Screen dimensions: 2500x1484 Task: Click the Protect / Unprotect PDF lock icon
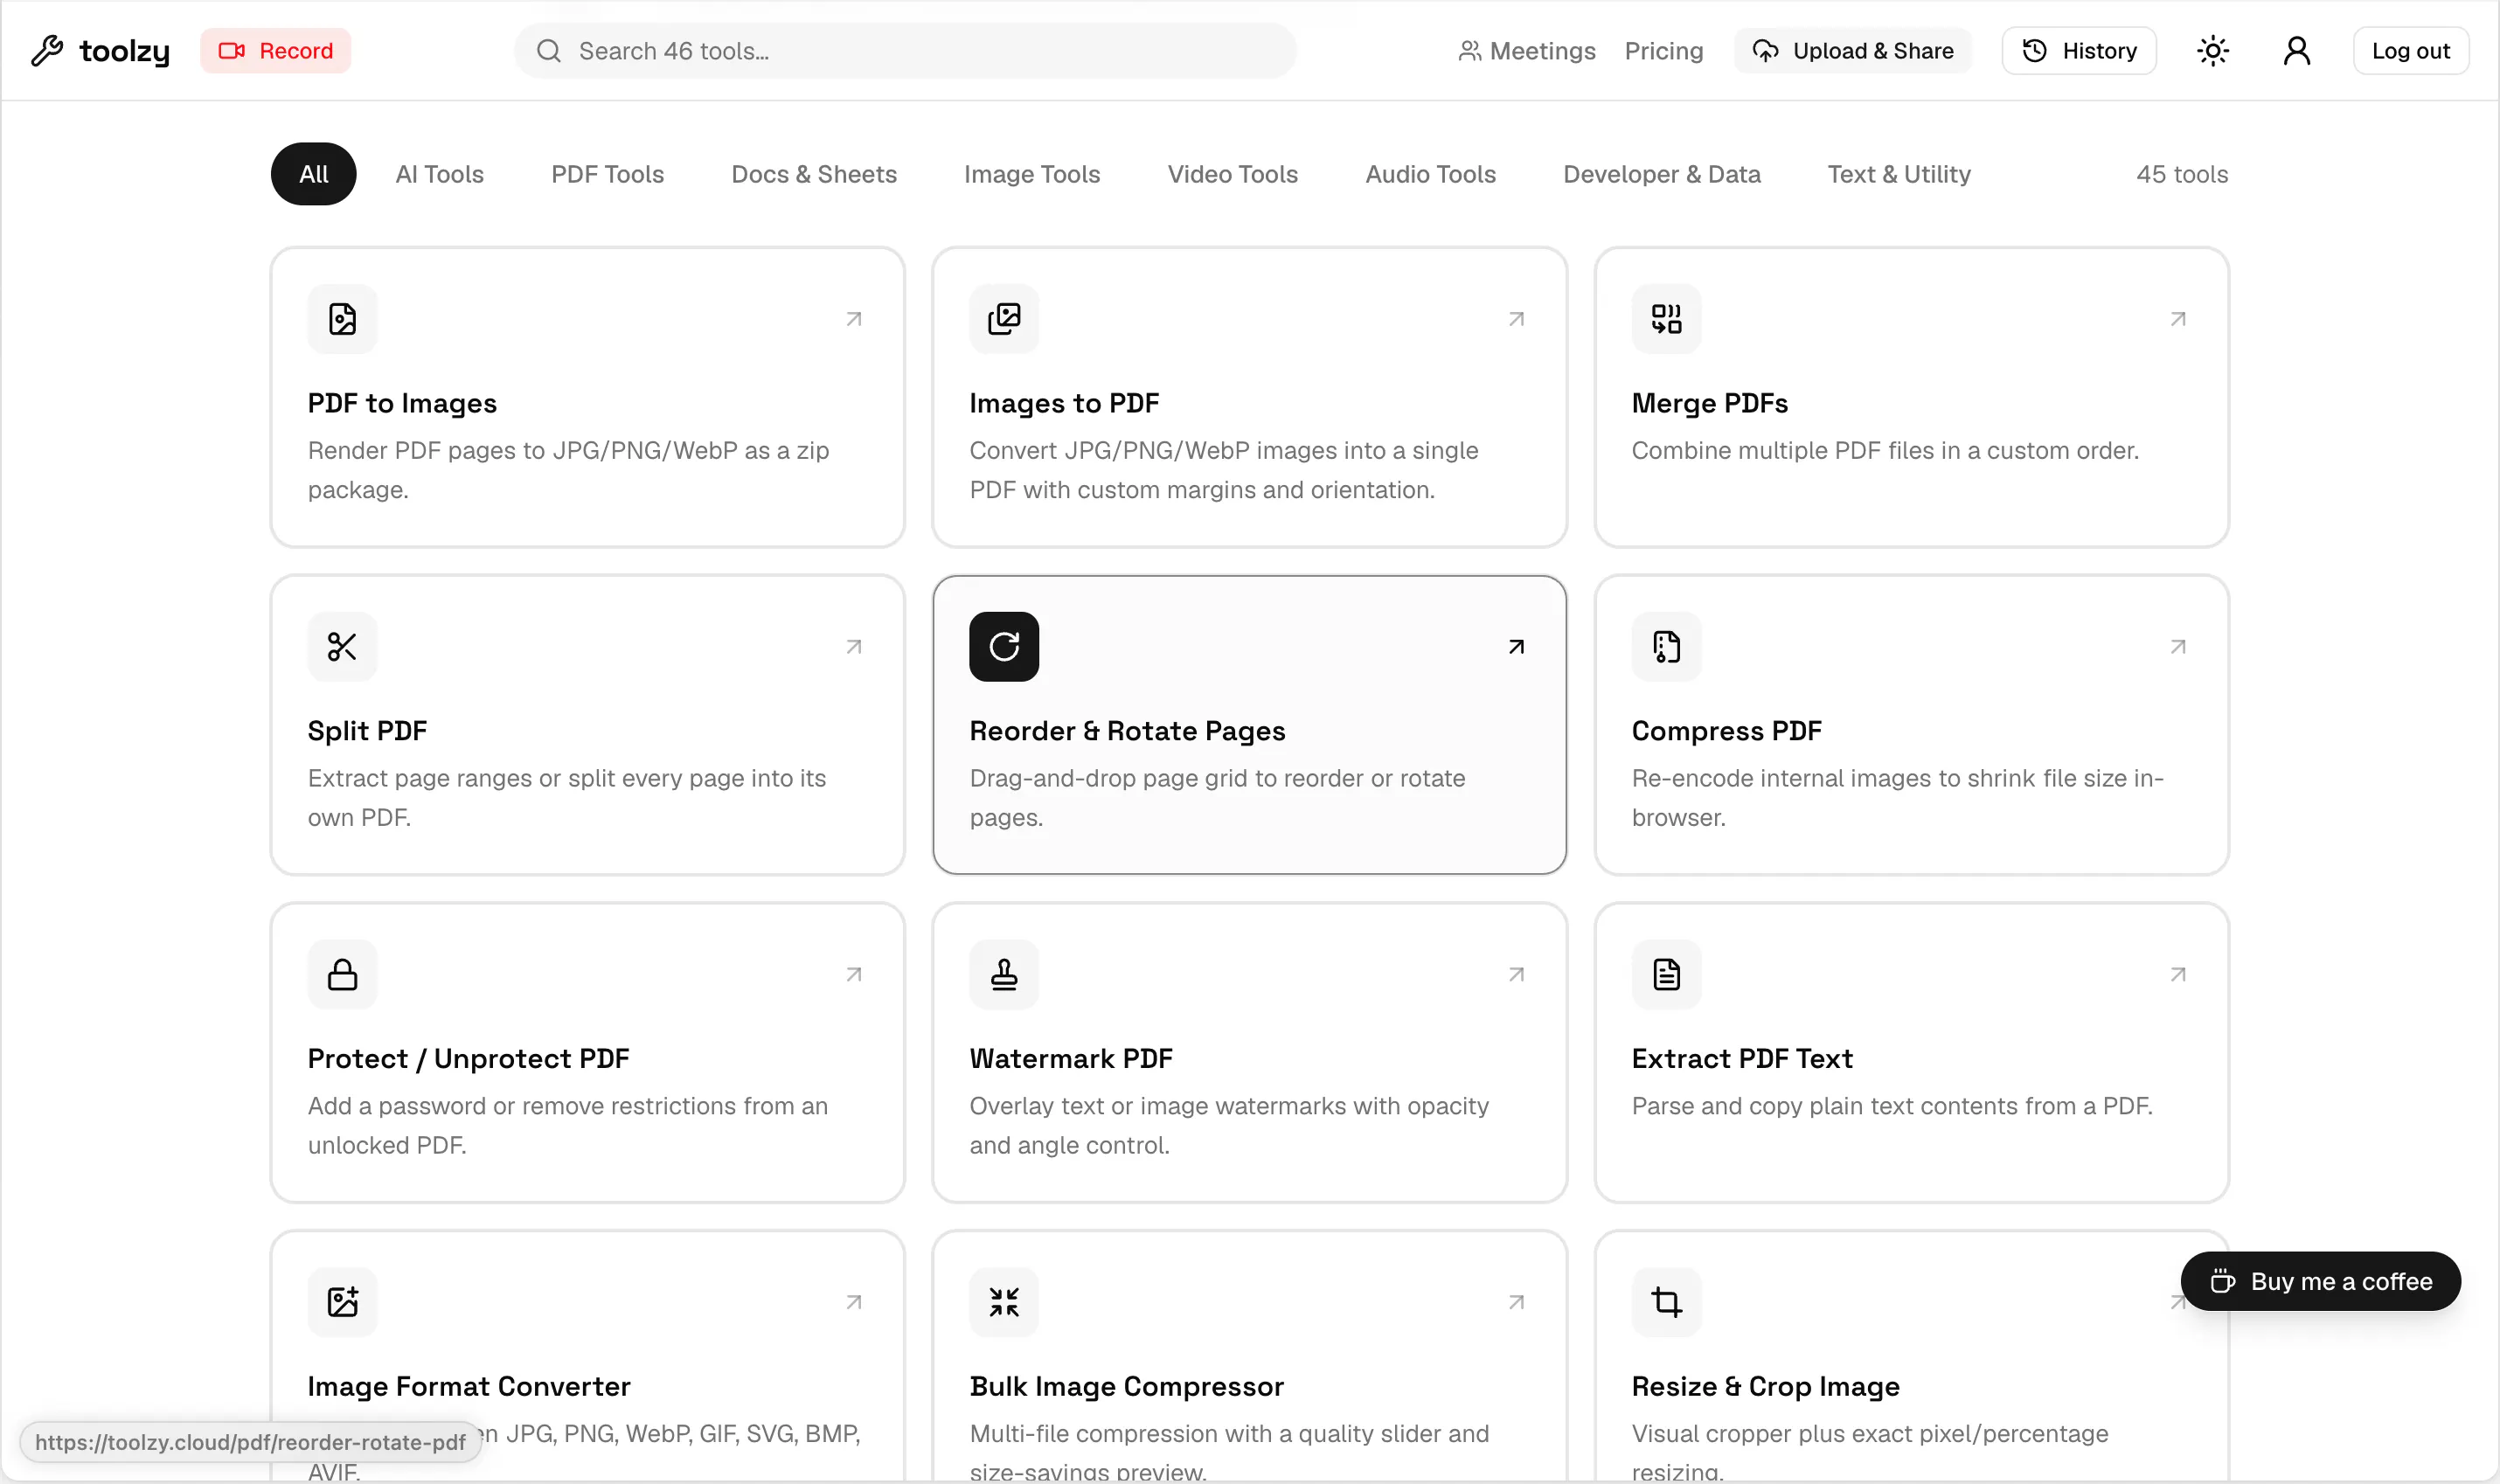point(342,975)
